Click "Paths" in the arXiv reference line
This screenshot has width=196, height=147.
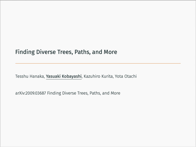point(98,93)
